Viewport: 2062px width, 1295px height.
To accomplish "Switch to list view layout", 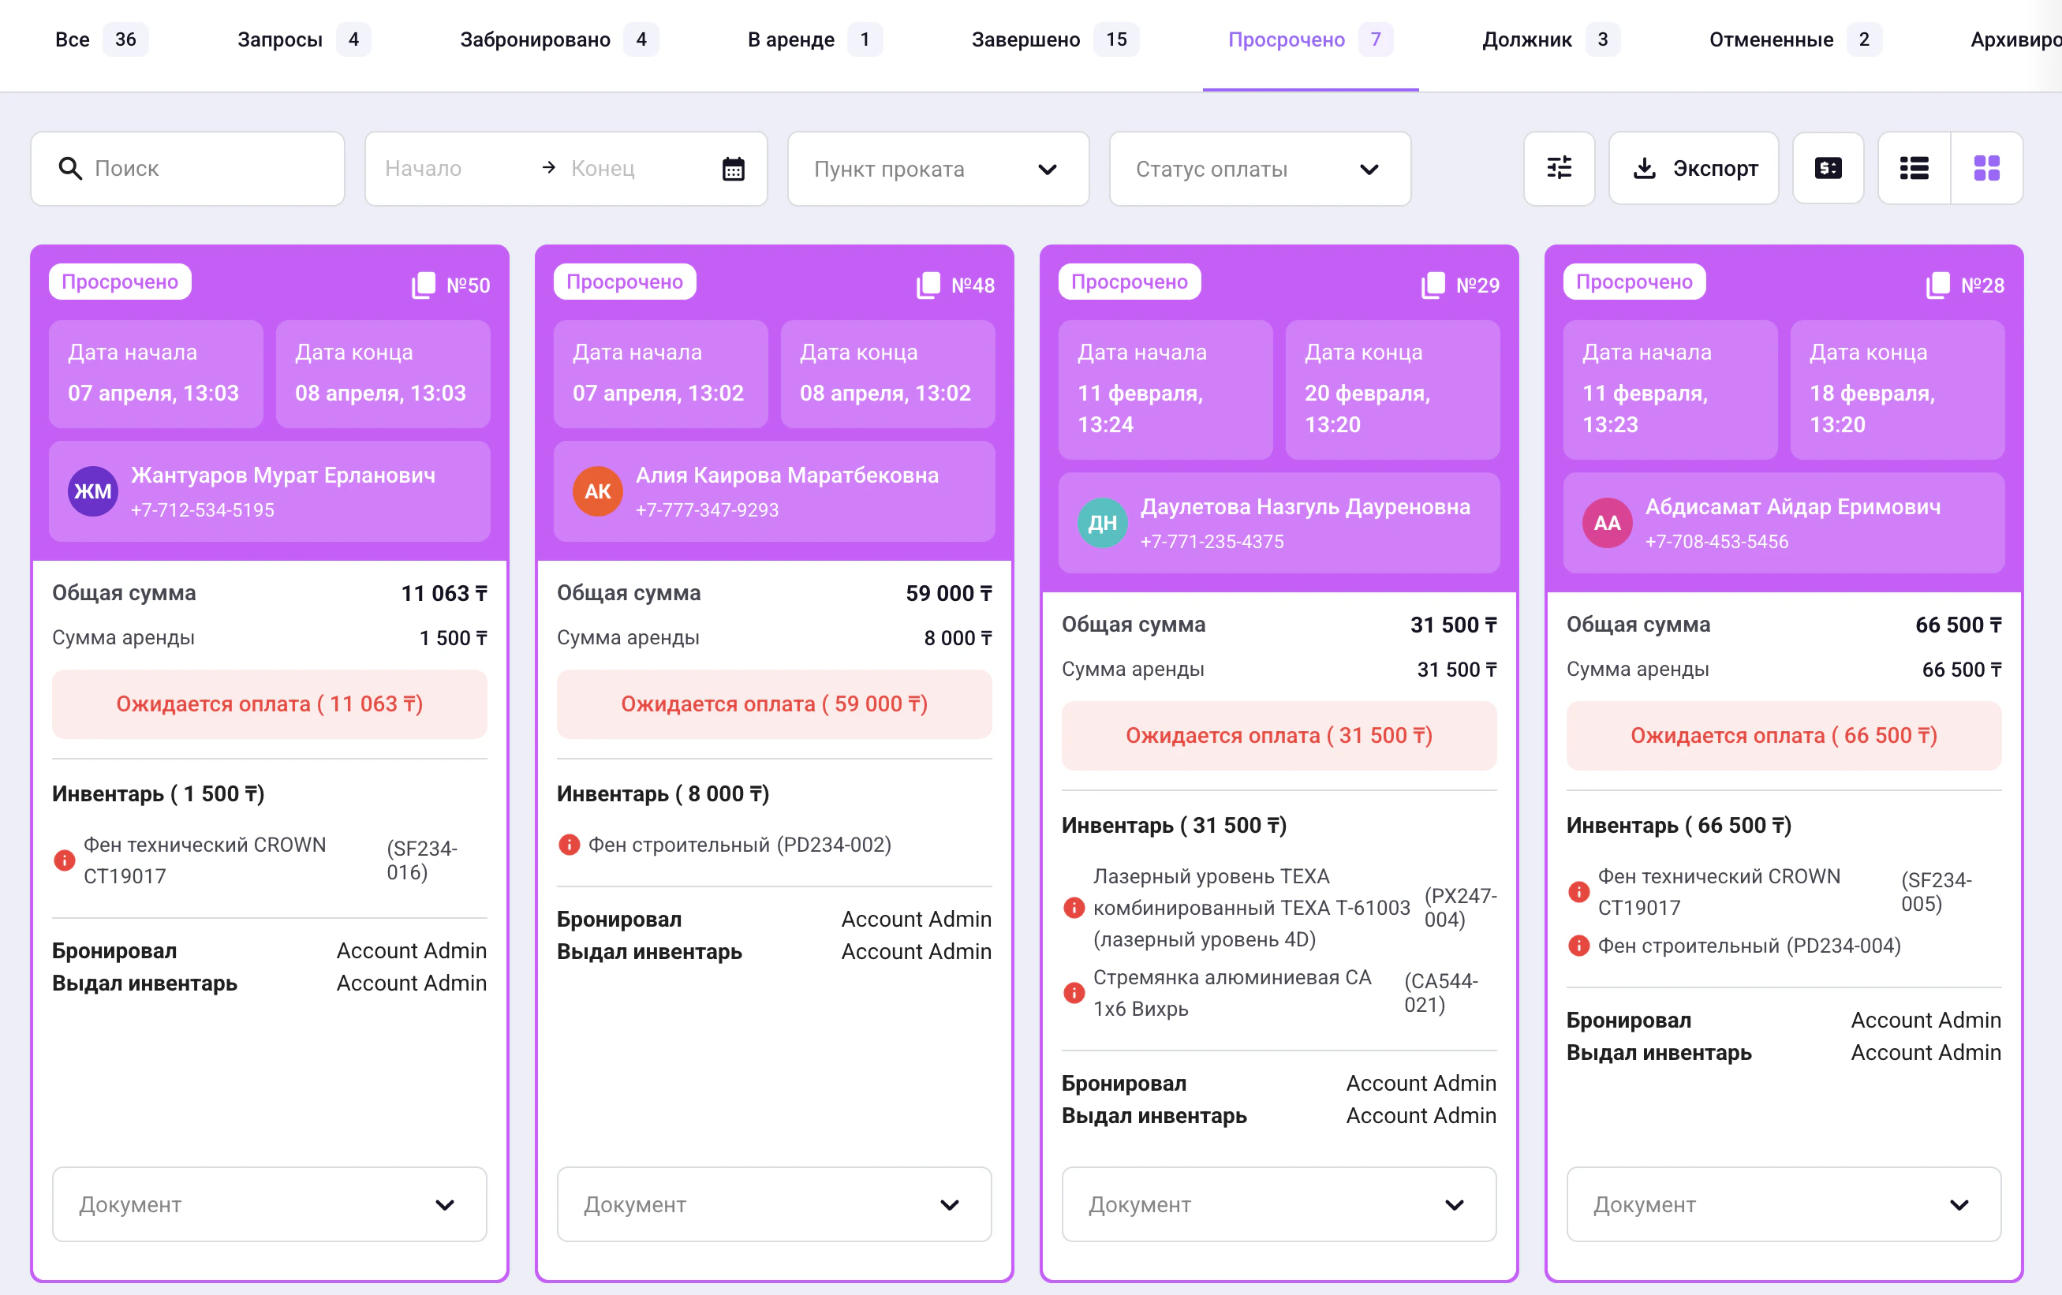I will (1914, 168).
